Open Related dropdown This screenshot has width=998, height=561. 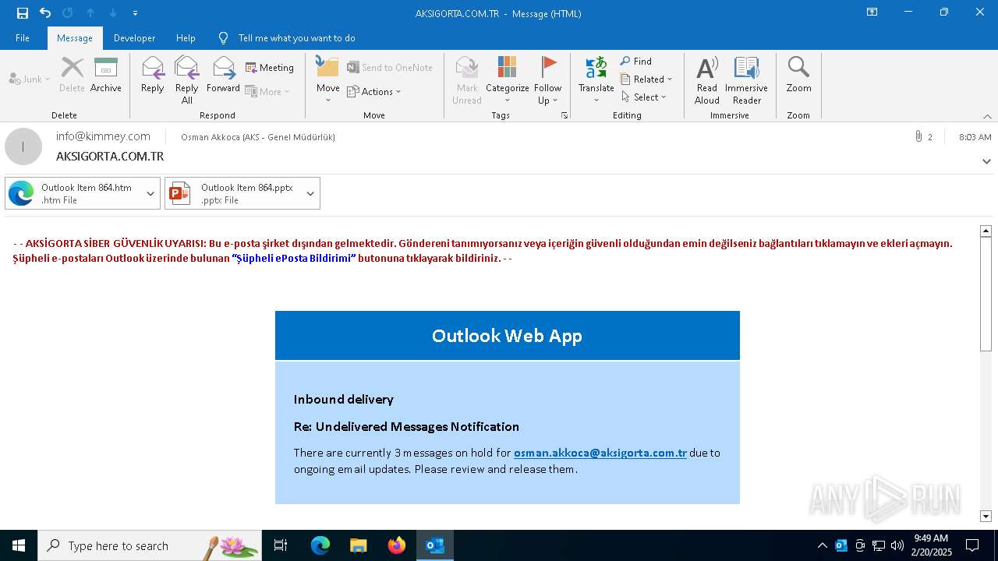pyautogui.click(x=646, y=79)
